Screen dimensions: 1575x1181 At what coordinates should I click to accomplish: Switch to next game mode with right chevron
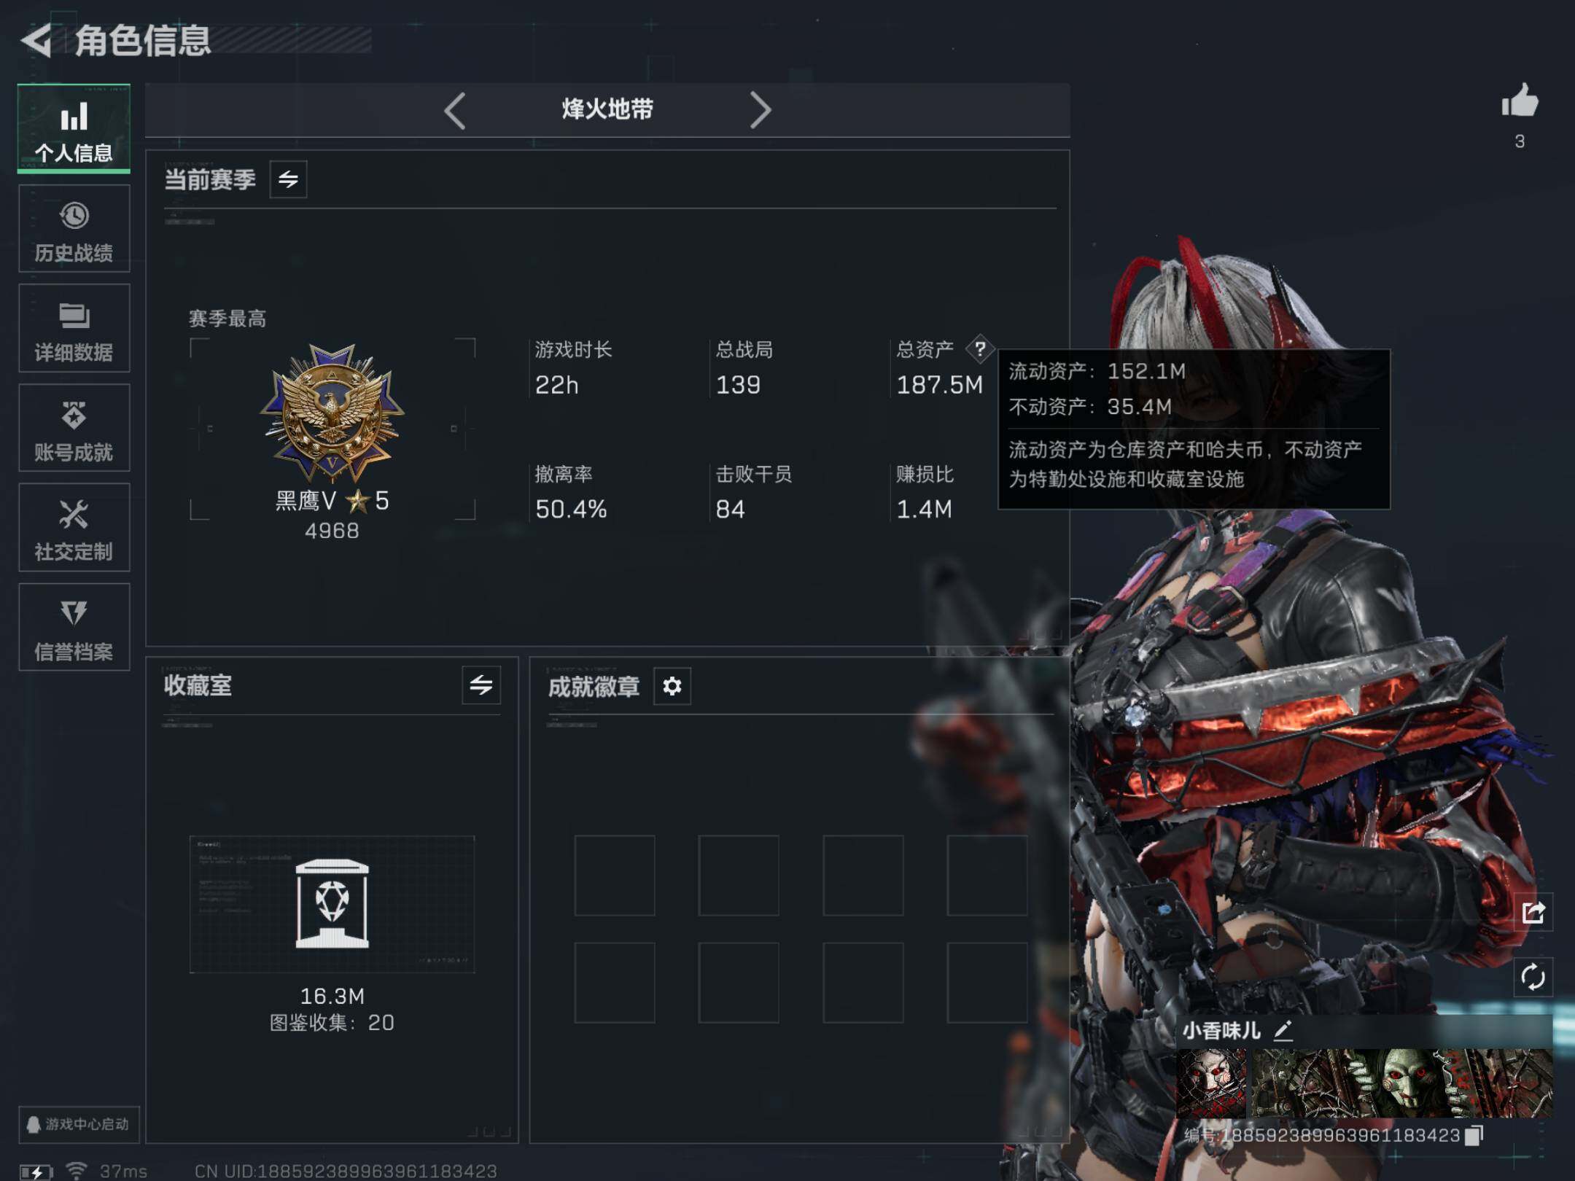(760, 111)
